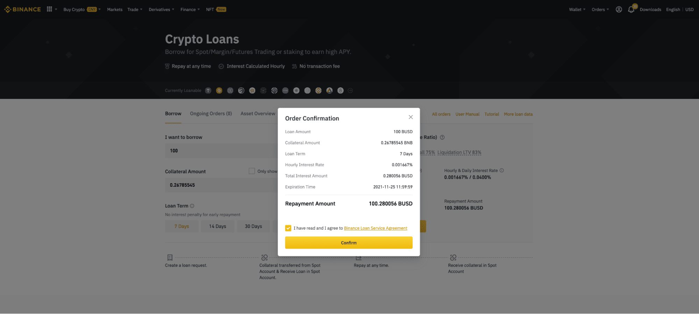Image resolution: width=699 pixels, height=314 pixels.
Task: Select the USDT (Tether) loanable coin icon
Action: click(208, 91)
